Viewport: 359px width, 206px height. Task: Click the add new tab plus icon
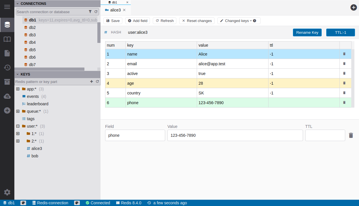coord(354,7)
